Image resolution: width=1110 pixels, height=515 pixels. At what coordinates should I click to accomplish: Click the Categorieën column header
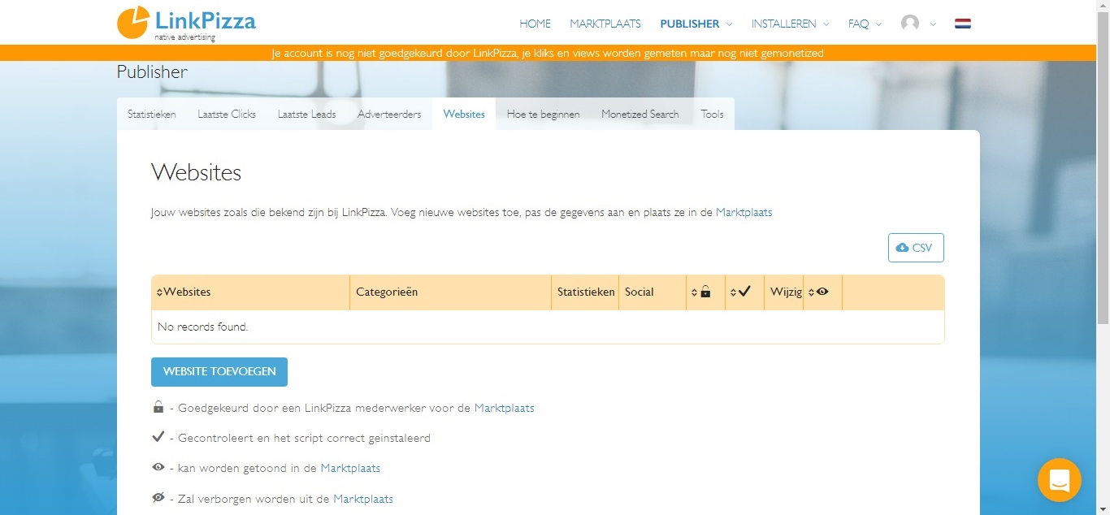(451, 292)
